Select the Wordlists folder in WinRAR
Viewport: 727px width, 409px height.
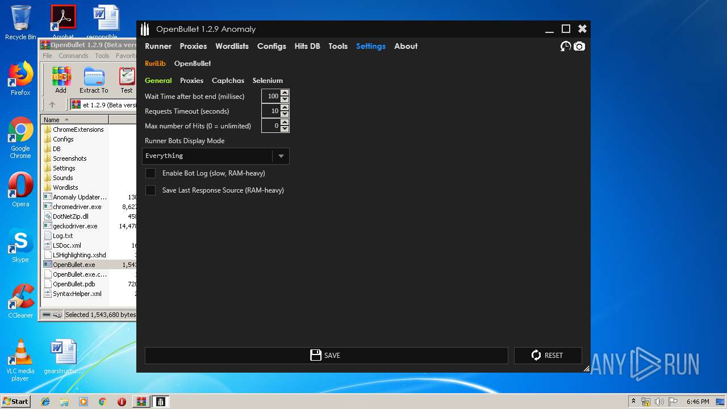coord(65,187)
